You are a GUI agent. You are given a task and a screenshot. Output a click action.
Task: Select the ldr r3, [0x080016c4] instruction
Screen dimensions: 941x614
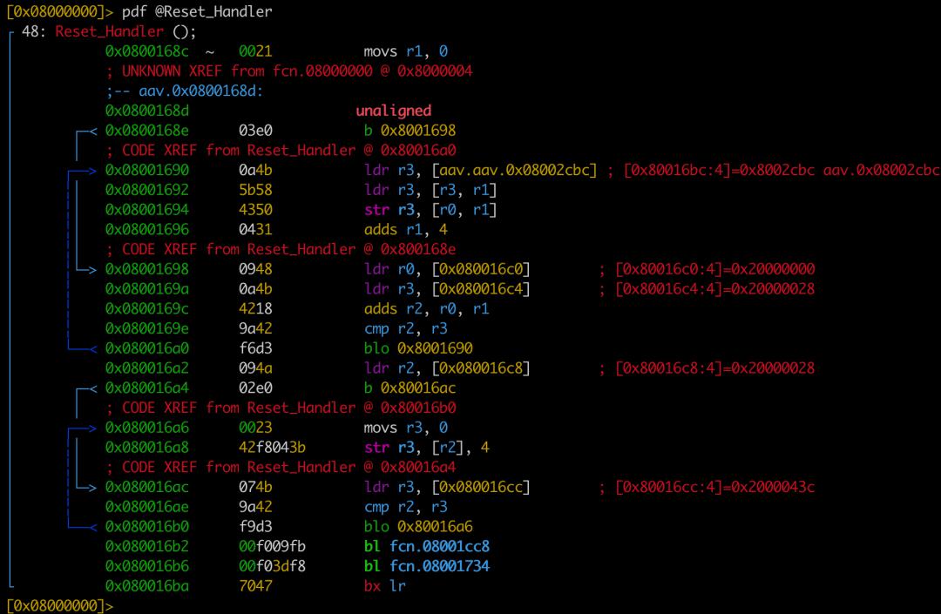(x=447, y=288)
